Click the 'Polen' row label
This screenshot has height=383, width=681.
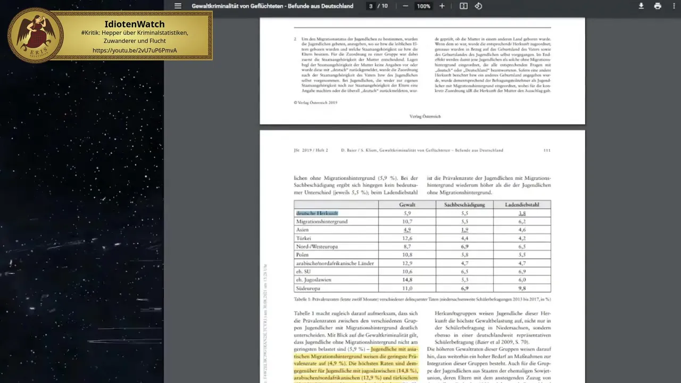[x=302, y=255]
